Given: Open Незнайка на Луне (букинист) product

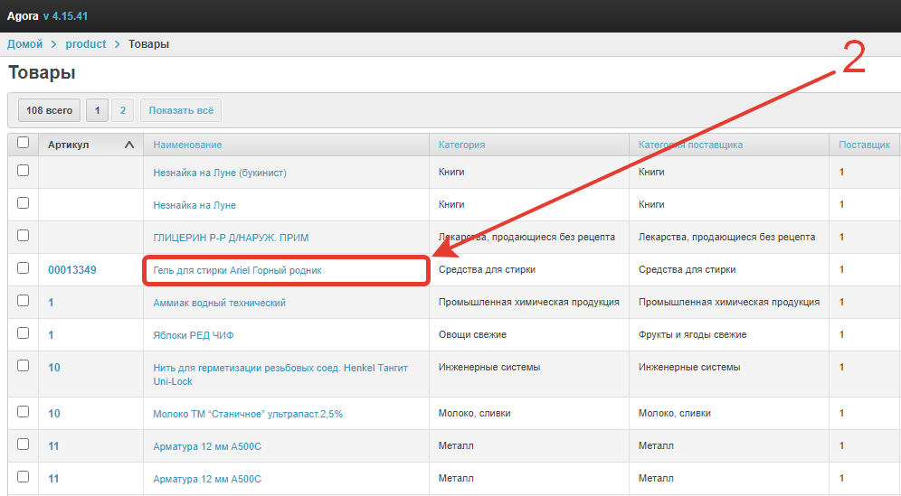Looking at the screenshot, I should pyautogui.click(x=220, y=173).
